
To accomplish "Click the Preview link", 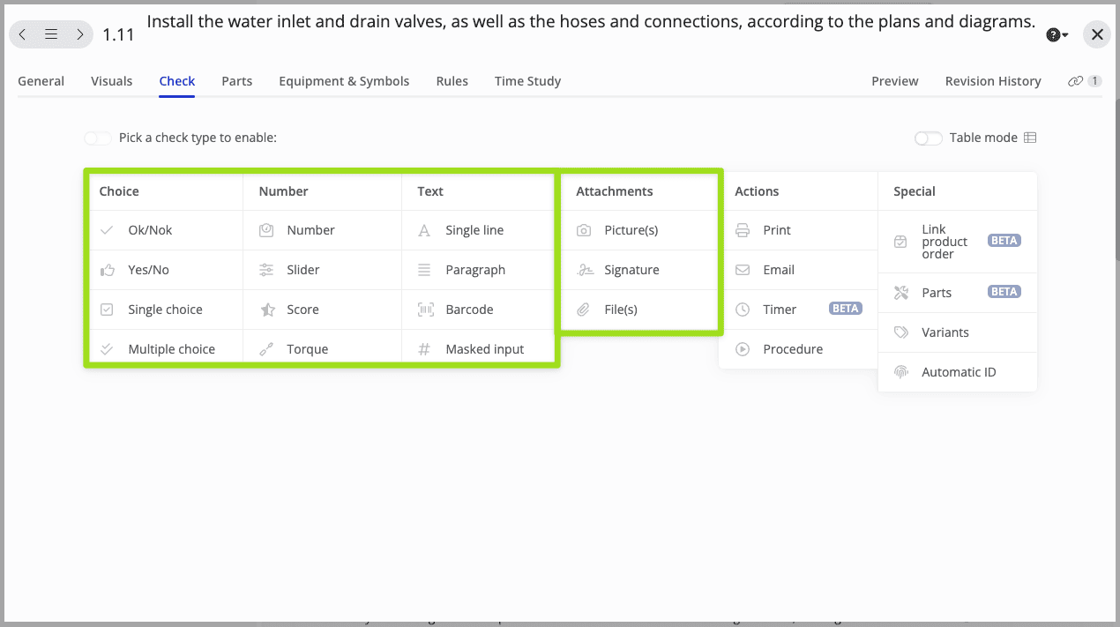I will [894, 81].
